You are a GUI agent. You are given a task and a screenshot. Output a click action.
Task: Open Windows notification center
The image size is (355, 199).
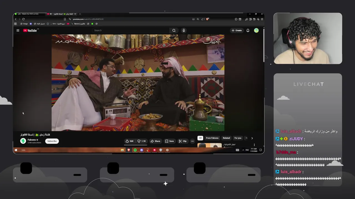coord(260,150)
